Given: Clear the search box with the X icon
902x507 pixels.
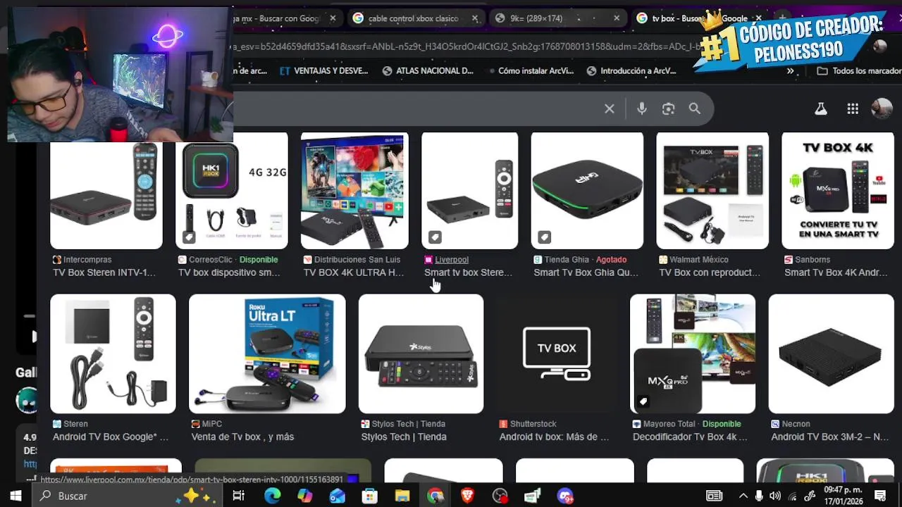Looking at the screenshot, I should point(610,108).
